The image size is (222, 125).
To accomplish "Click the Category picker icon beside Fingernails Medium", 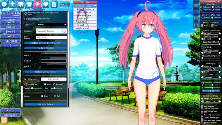I will 64,31.
